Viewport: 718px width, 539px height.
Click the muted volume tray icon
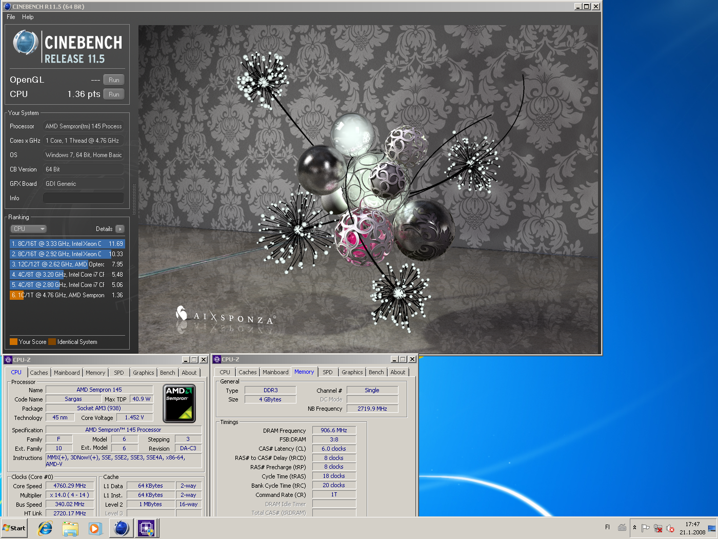670,528
